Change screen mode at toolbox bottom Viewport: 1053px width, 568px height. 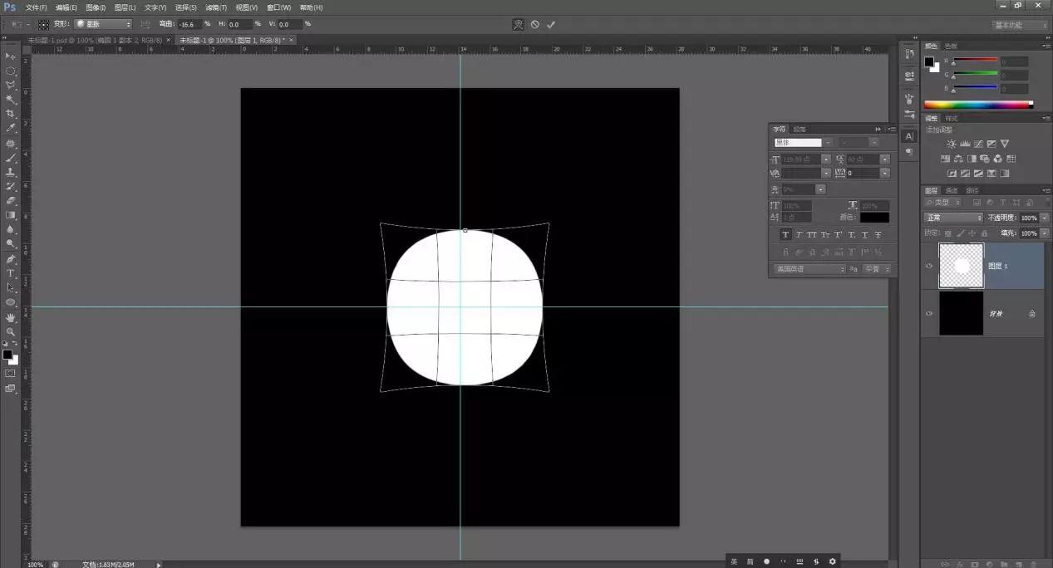tap(11, 388)
